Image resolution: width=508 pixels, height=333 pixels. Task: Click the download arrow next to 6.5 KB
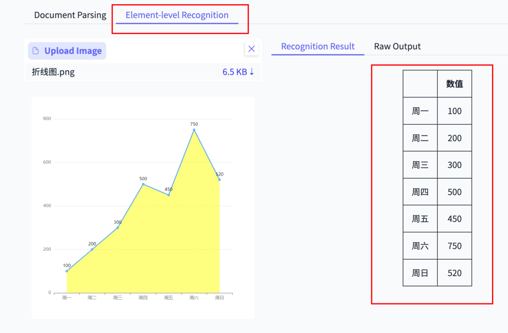click(x=252, y=72)
